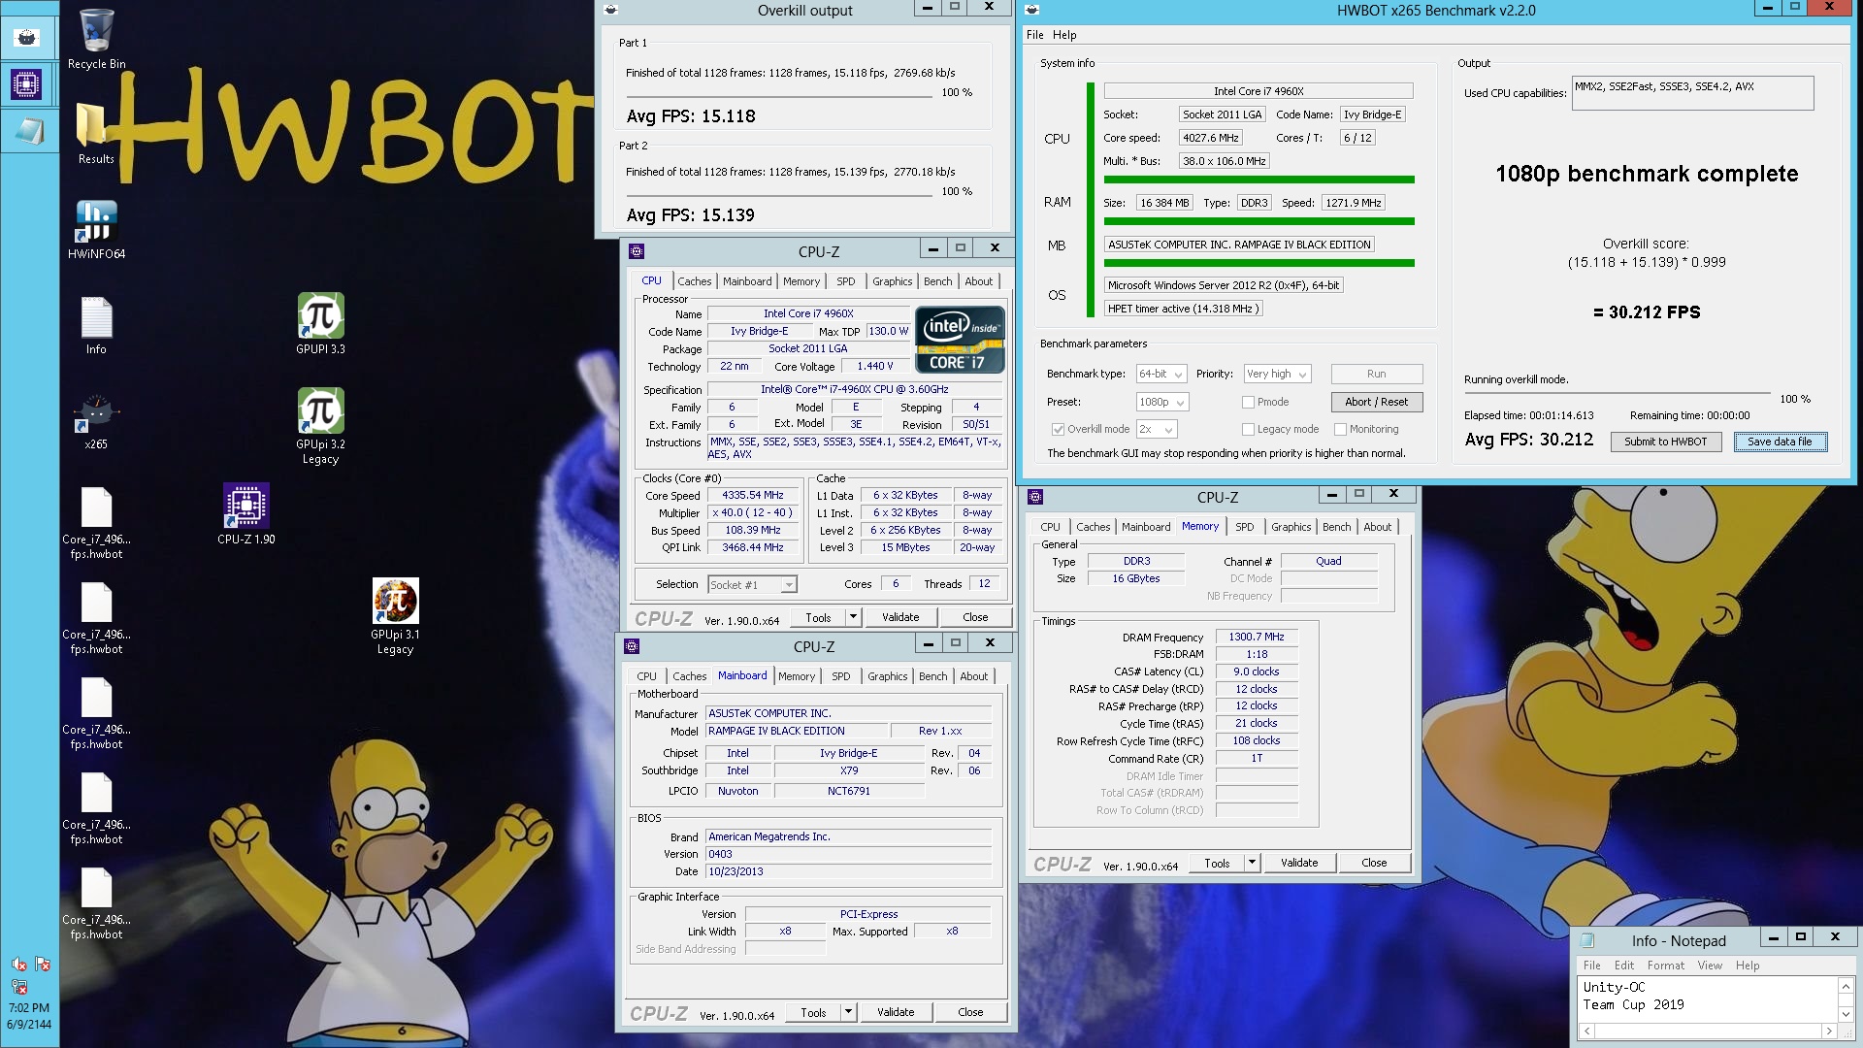
Task: Click the Intel Core i7 inside logo
Action: (960, 341)
